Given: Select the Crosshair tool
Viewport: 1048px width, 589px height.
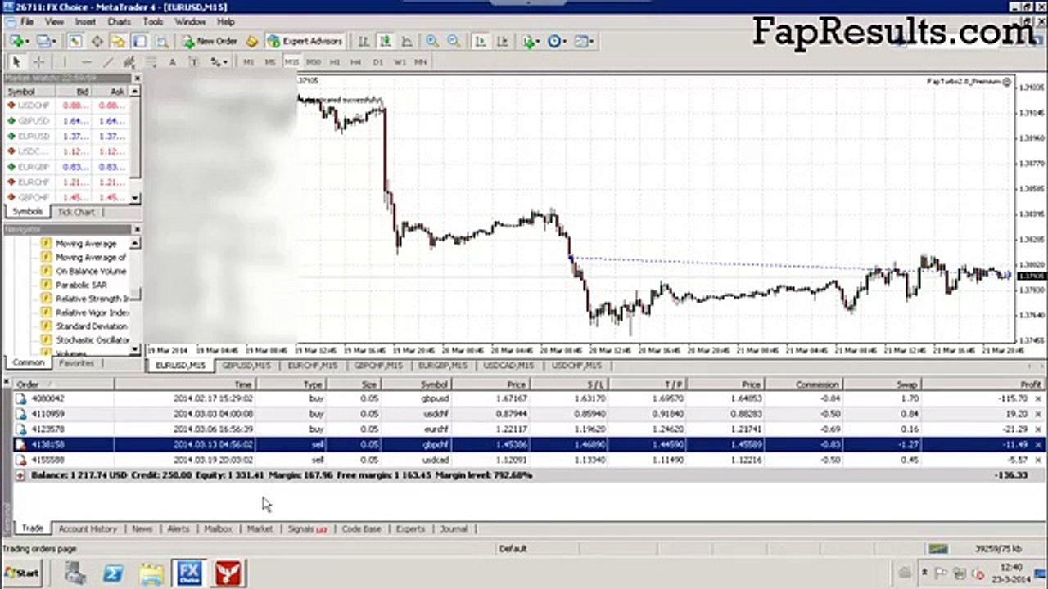Looking at the screenshot, I should 38,61.
